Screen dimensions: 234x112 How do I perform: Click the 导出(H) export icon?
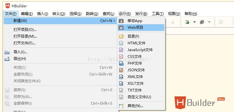pyautogui.click(x=7, y=59)
